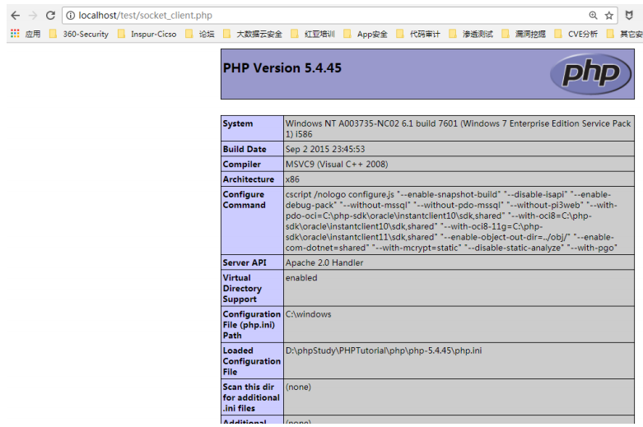Click the Server API row label

tap(245, 262)
